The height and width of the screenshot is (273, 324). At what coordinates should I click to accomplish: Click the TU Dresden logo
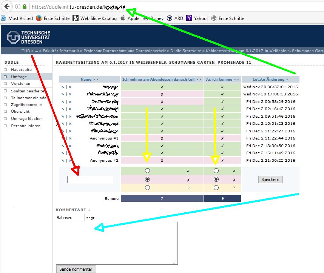(29, 37)
